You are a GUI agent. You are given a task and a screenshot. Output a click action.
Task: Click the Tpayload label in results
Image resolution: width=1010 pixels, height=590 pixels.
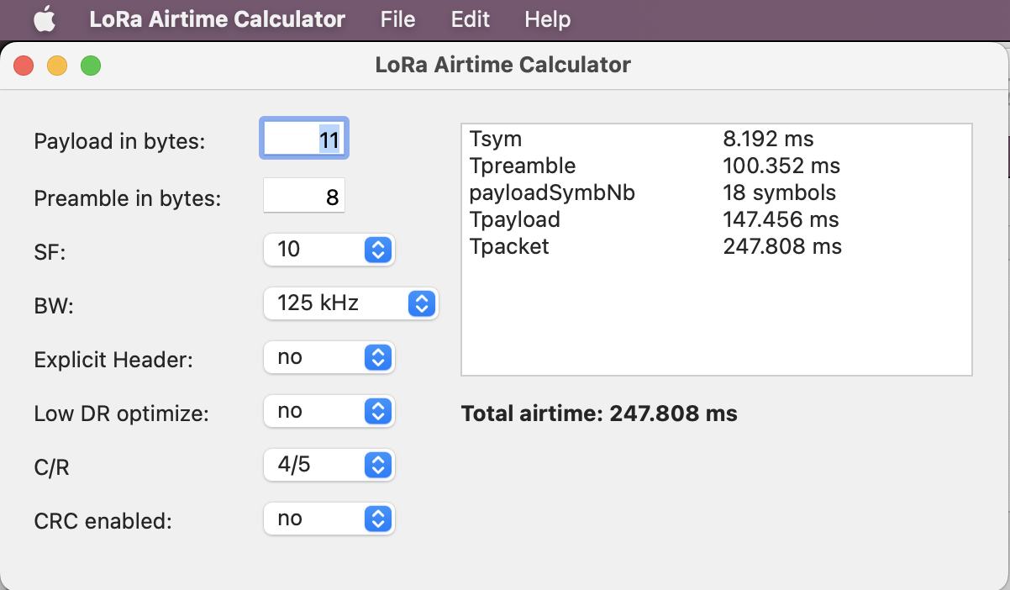515,219
